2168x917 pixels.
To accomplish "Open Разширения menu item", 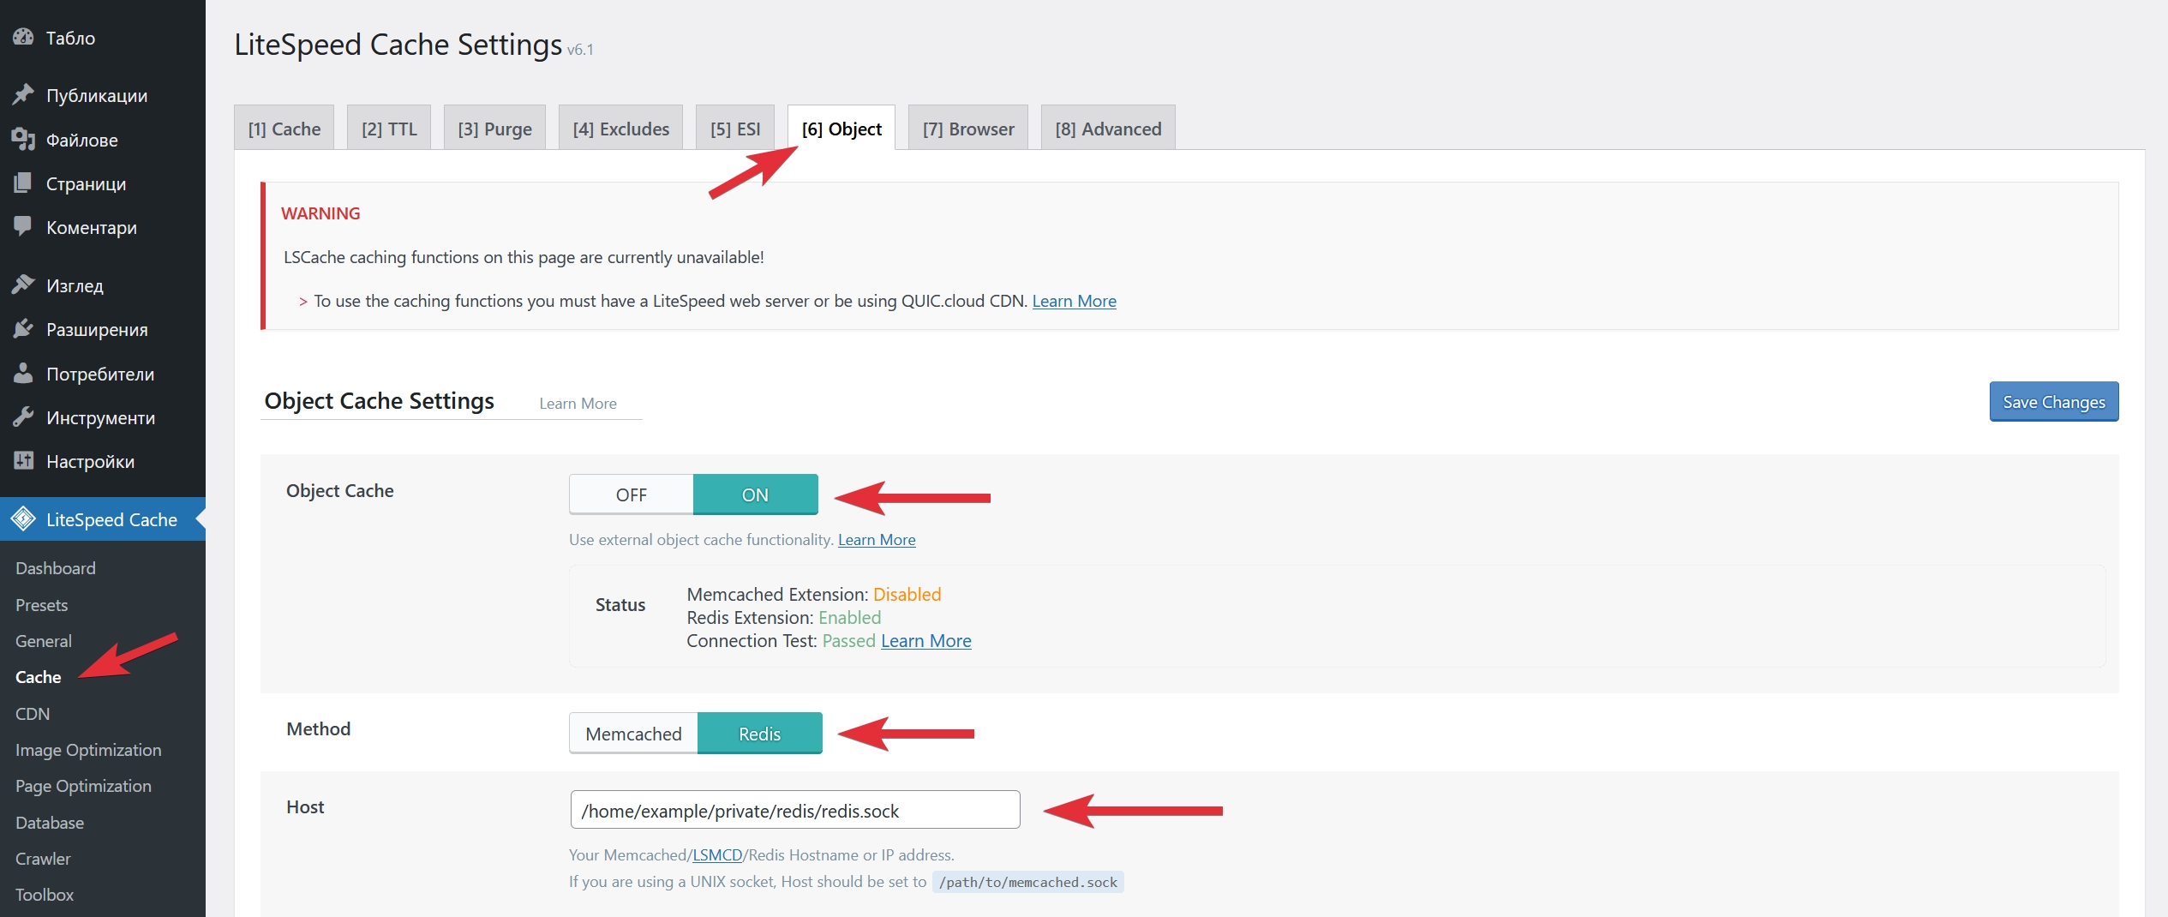I will [x=103, y=329].
